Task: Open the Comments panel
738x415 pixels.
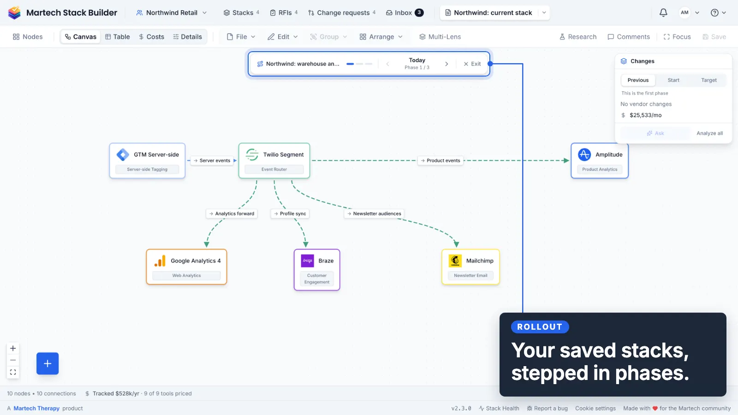Action: coord(629,36)
